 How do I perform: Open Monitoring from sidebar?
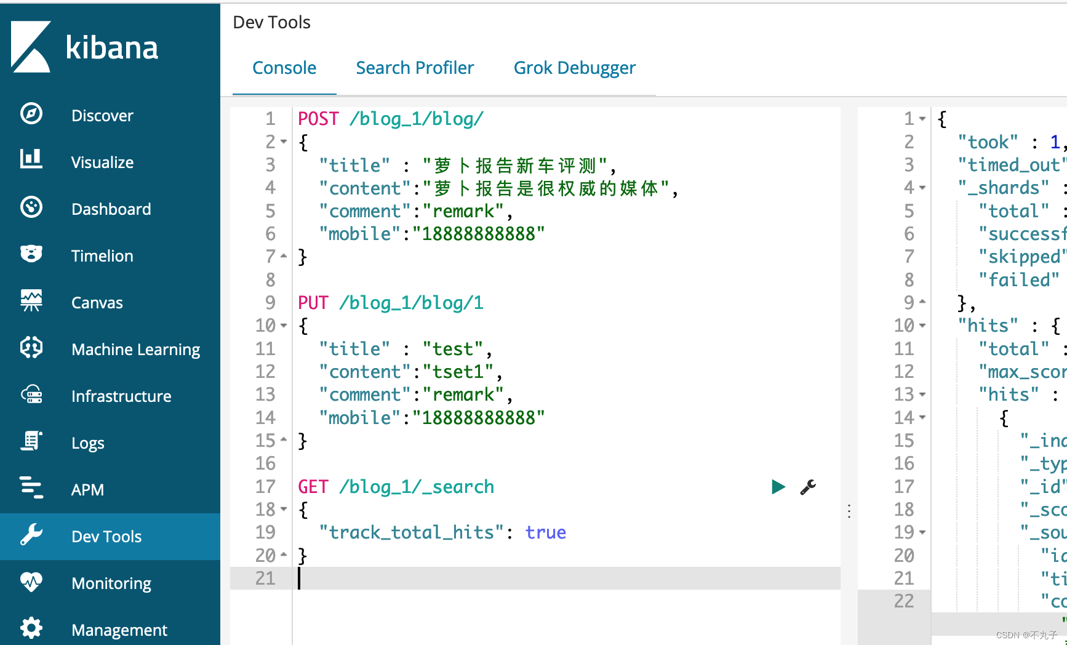pyautogui.click(x=111, y=583)
